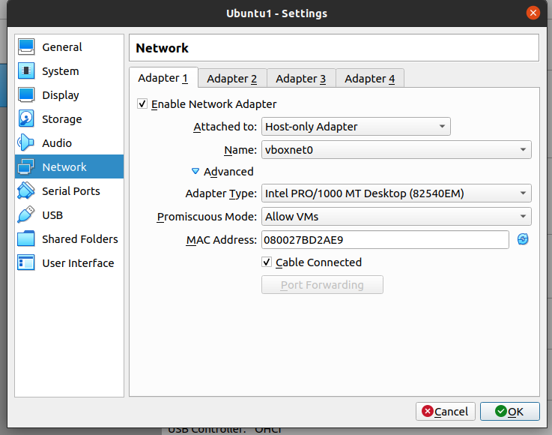Collapse the Advanced section triangle
This screenshot has width=552, height=435.
[x=195, y=172]
